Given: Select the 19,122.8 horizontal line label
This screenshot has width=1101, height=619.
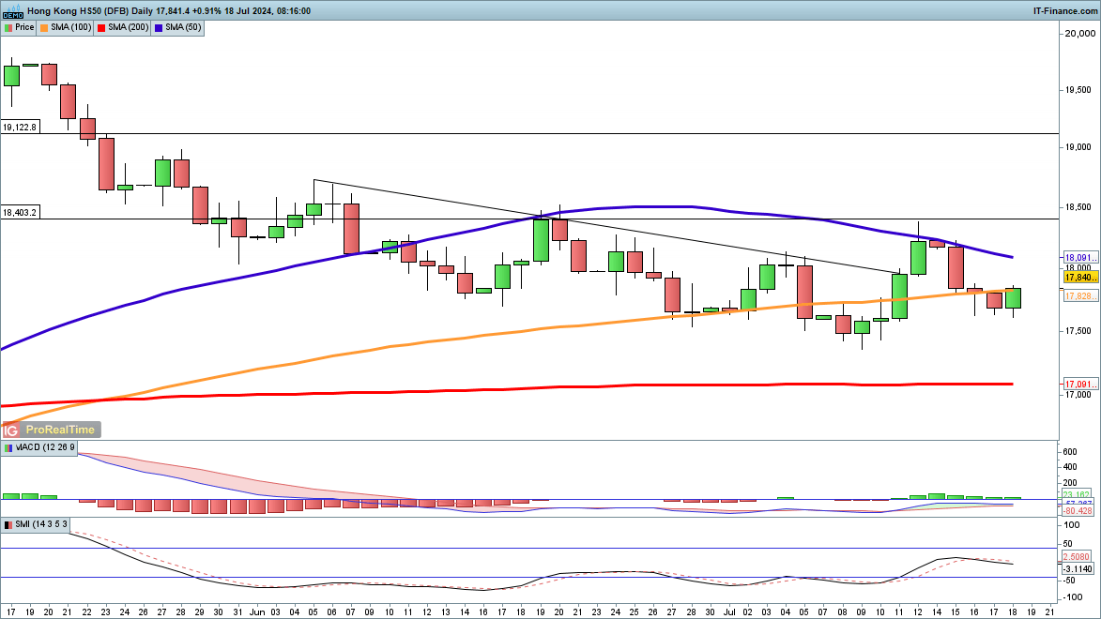Looking at the screenshot, I should pyautogui.click(x=21, y=127).
